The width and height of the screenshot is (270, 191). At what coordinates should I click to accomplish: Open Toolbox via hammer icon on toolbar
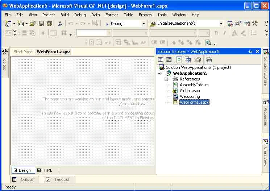pos(255,24)
